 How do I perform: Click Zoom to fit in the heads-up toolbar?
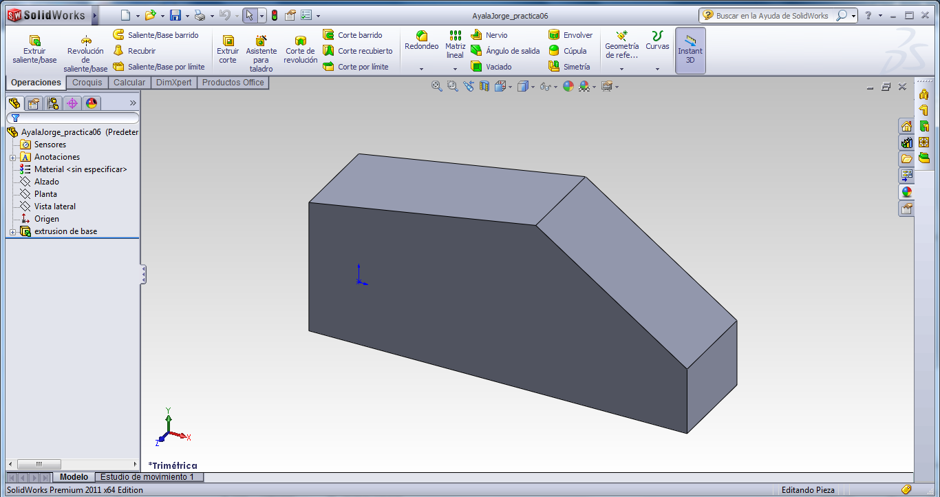436,86
